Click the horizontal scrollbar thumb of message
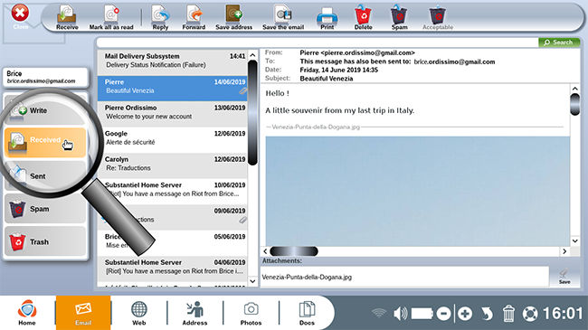The image size is (588, 330). click(x=294, y=251)
